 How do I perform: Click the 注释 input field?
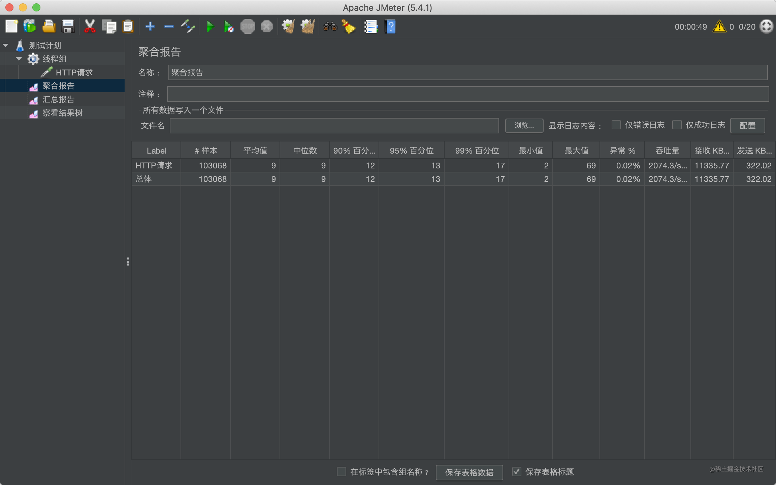click(x=468, y=94)
